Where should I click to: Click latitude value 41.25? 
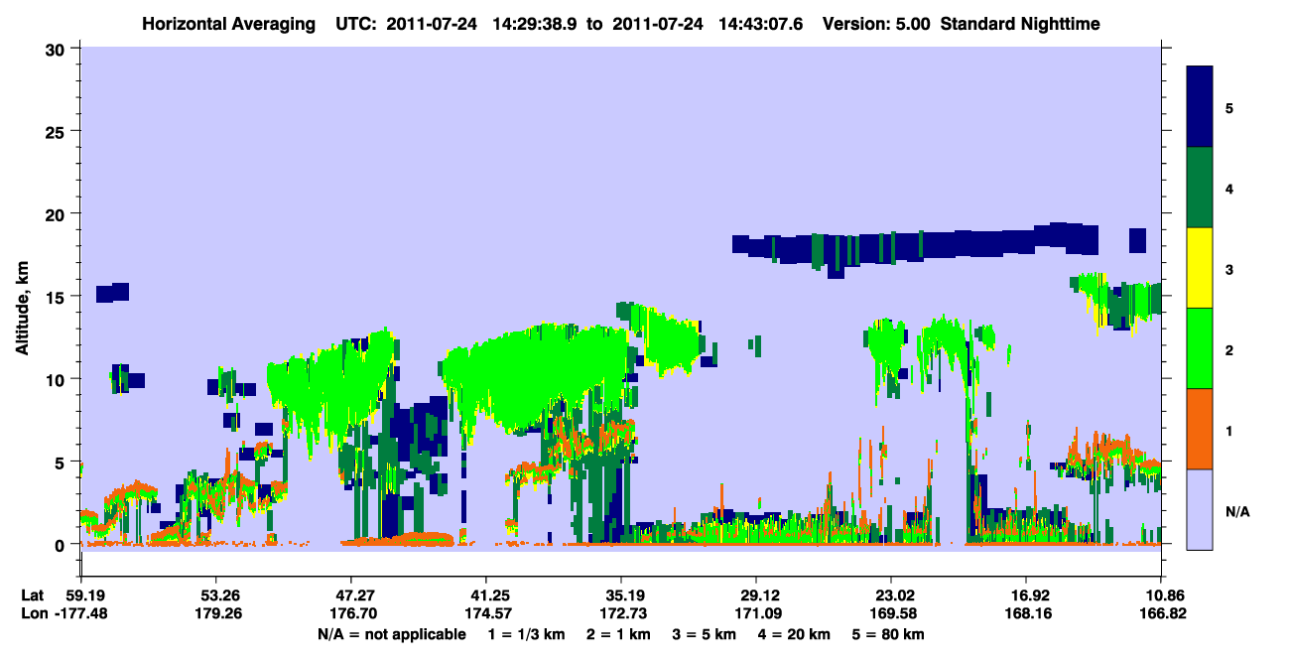[x=486, y=596]
